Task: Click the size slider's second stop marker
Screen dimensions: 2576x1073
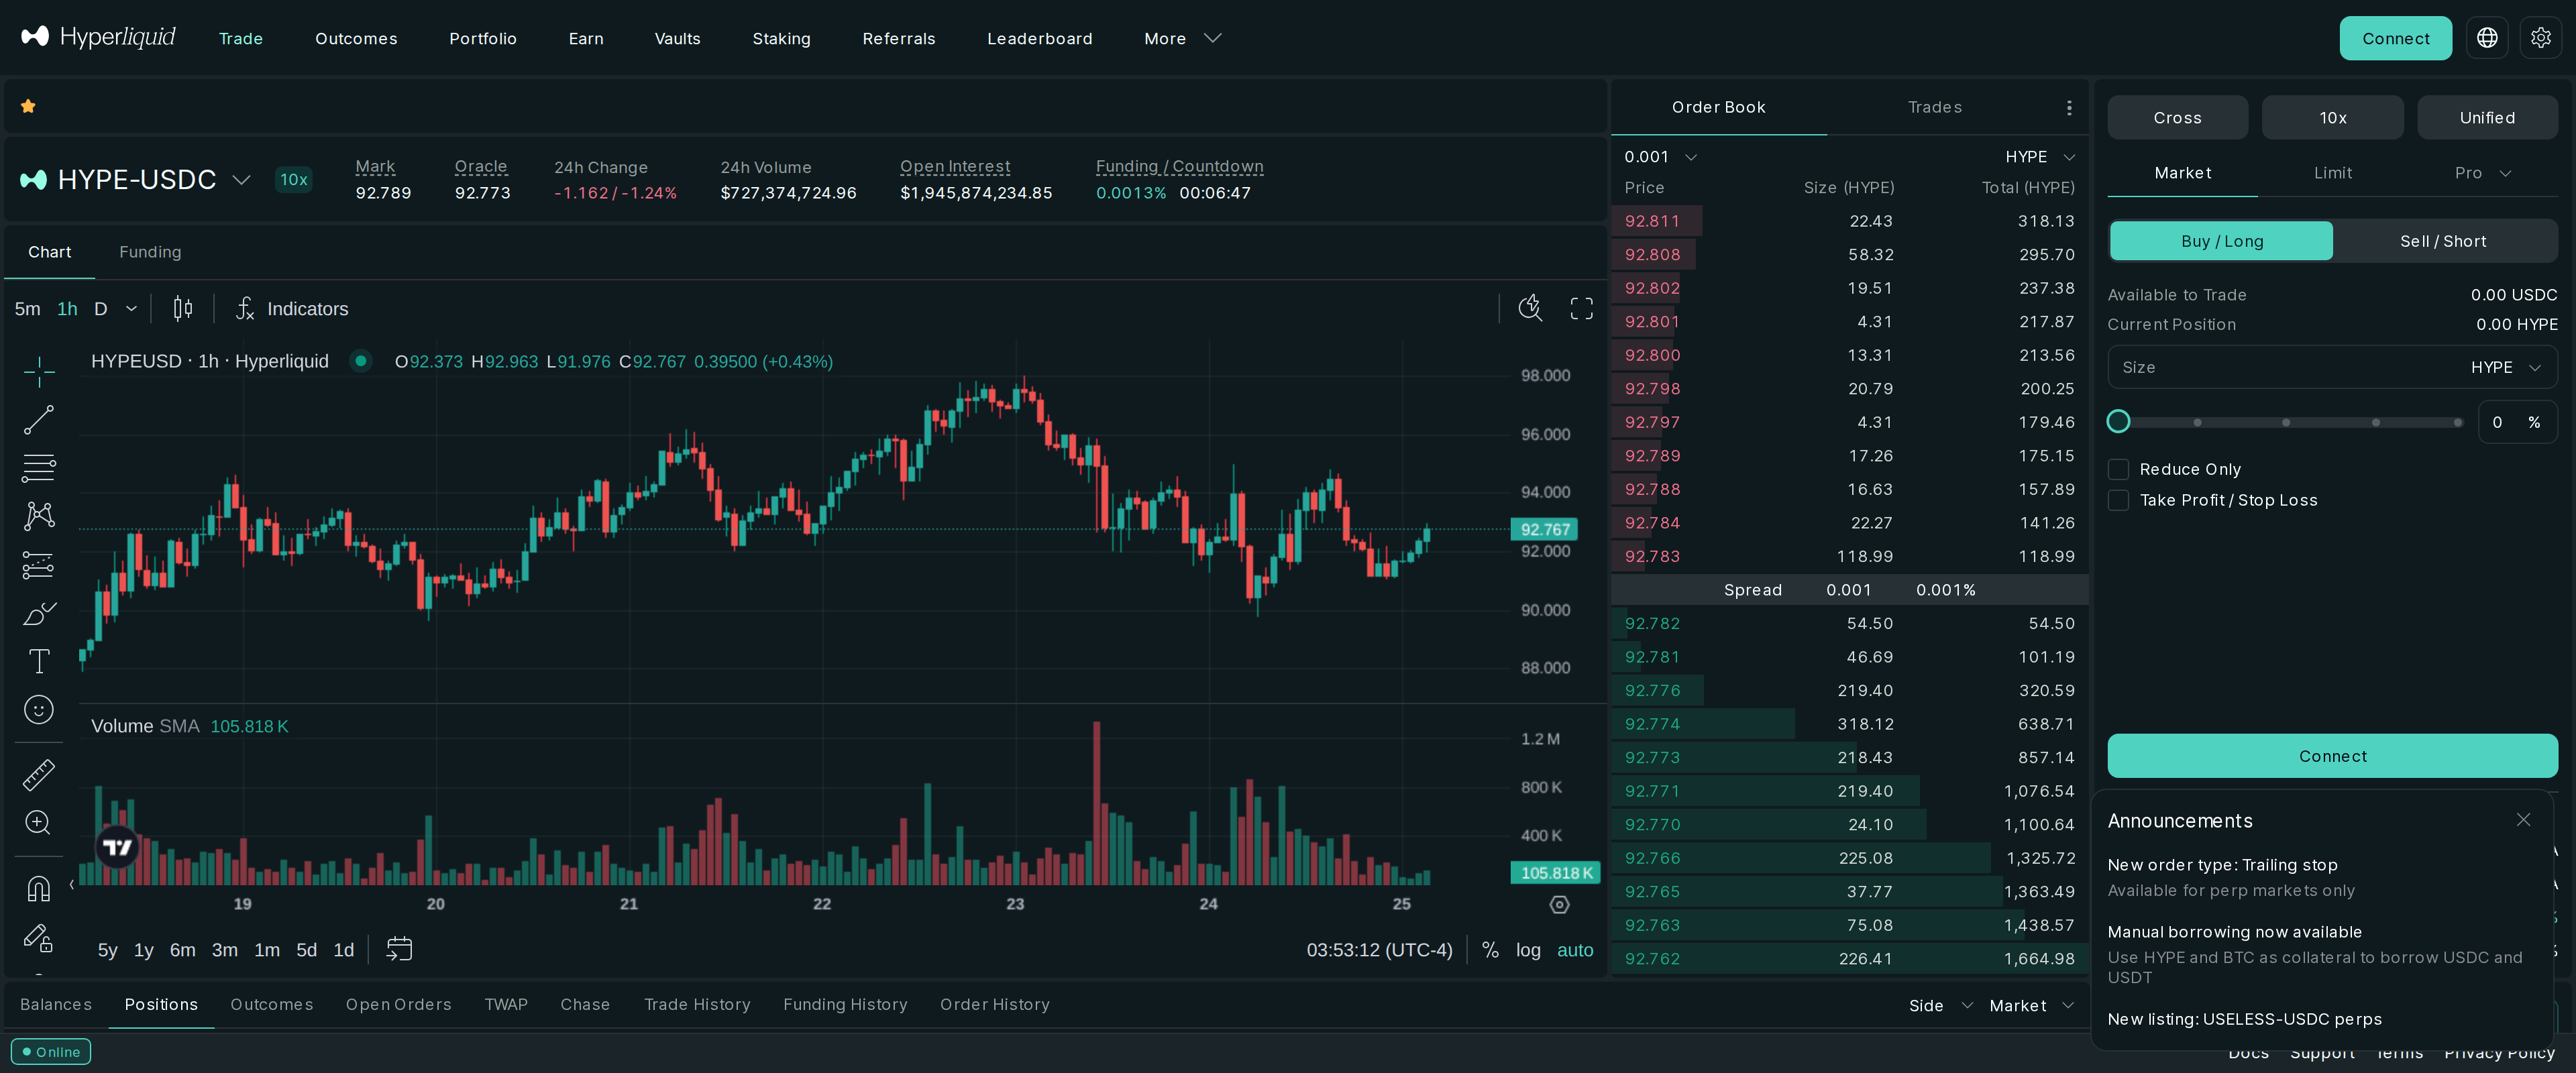Action: [x=2286, y=422]
